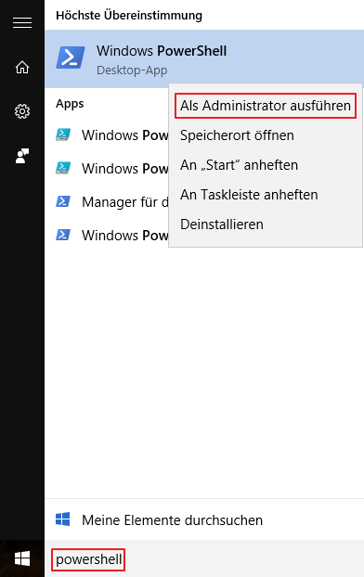Click the Windows Start button
The width and height of the screenshot is (364, 577).
(22, 558)
